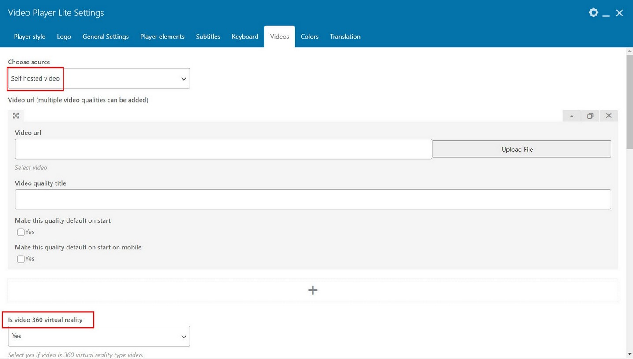Select the Translation tab
This screenshot has width=633, height=359.
click(345, 37)
